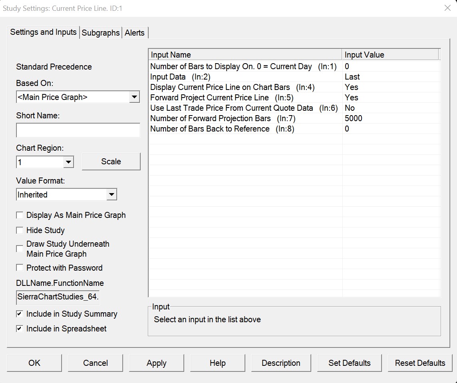Enable Protect with Password option
457x383 pixels.
pos(20,268)
